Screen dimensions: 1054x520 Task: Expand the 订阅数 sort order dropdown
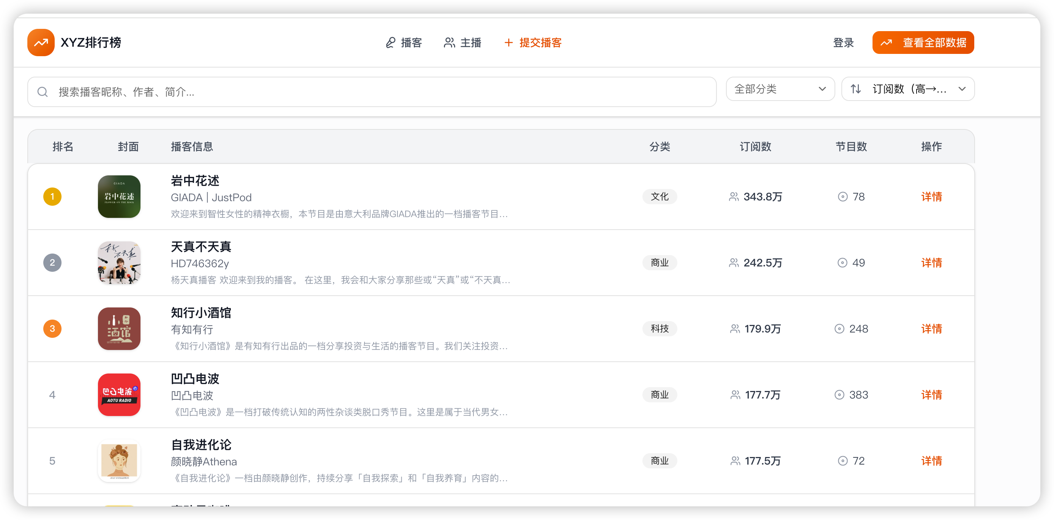[907, 89]
